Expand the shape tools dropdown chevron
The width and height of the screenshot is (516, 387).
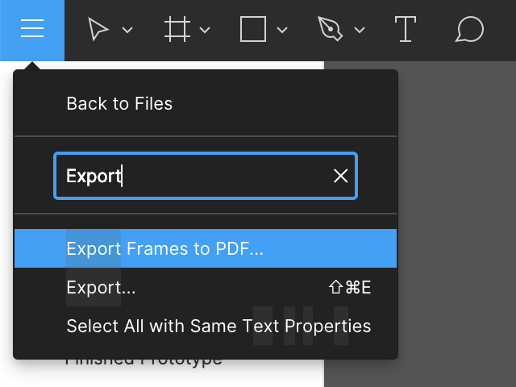tap(282, 31)
